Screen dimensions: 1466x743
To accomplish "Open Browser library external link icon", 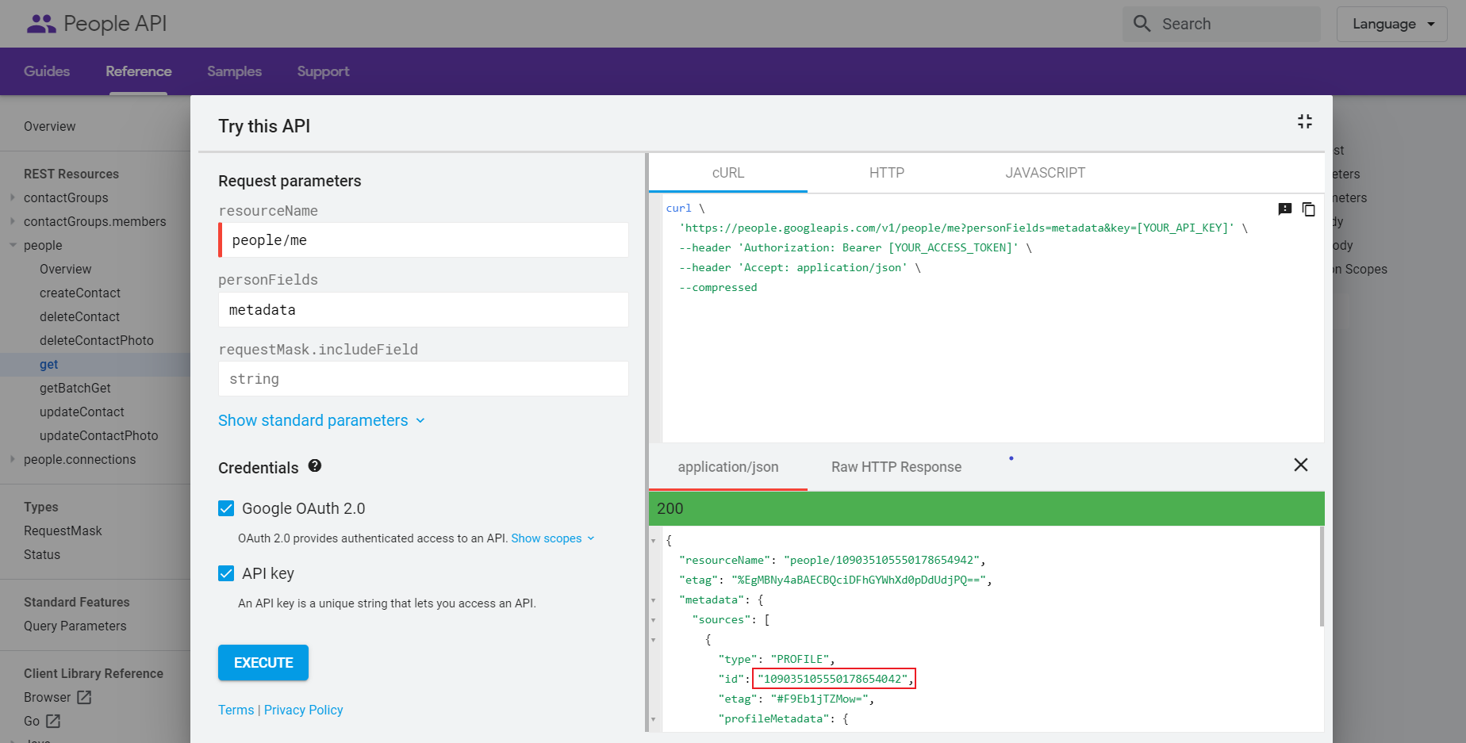I will (x=84, y=697).
